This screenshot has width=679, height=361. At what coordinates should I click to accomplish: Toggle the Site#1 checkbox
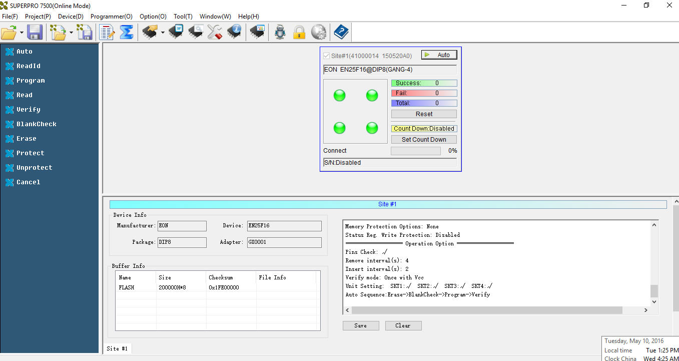point(327,56)
